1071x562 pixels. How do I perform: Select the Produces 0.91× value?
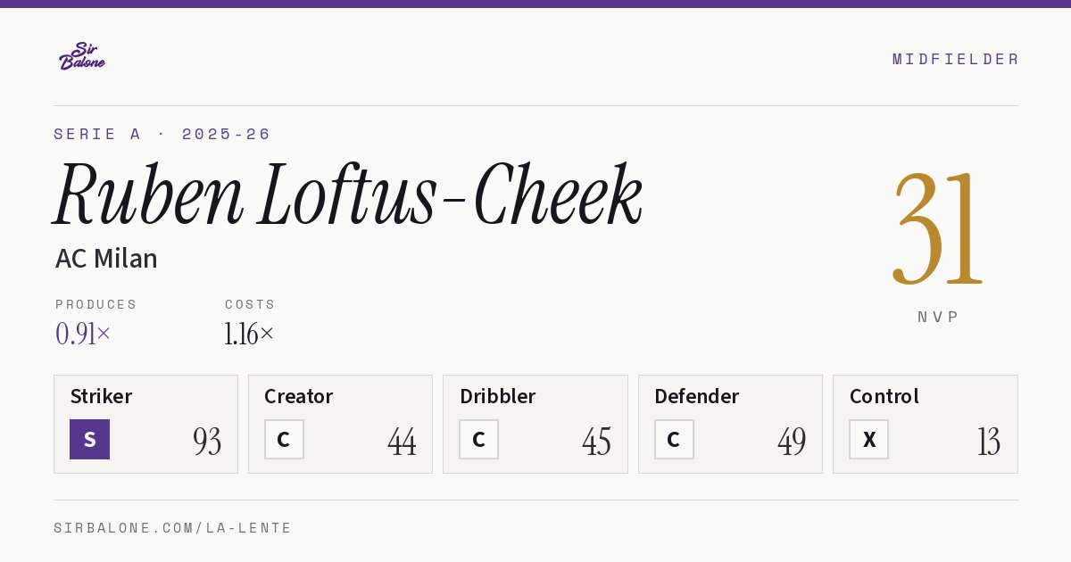(83, 334)
